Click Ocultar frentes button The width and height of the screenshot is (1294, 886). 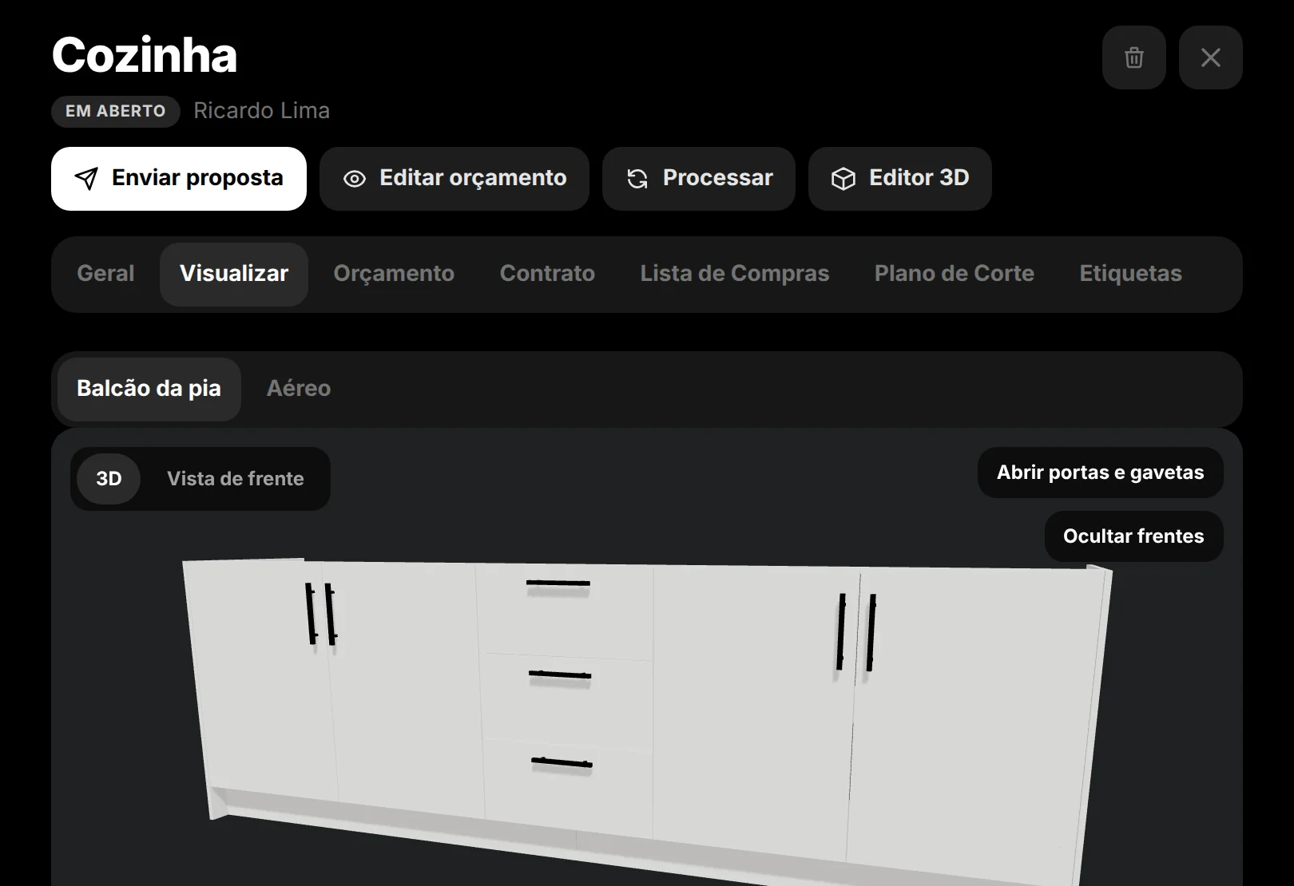(x=1133, y=536)
